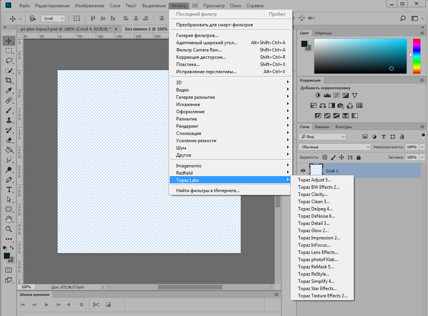Select the Pen tool
This screenshot has width=428, height=316.
(9, 180)
